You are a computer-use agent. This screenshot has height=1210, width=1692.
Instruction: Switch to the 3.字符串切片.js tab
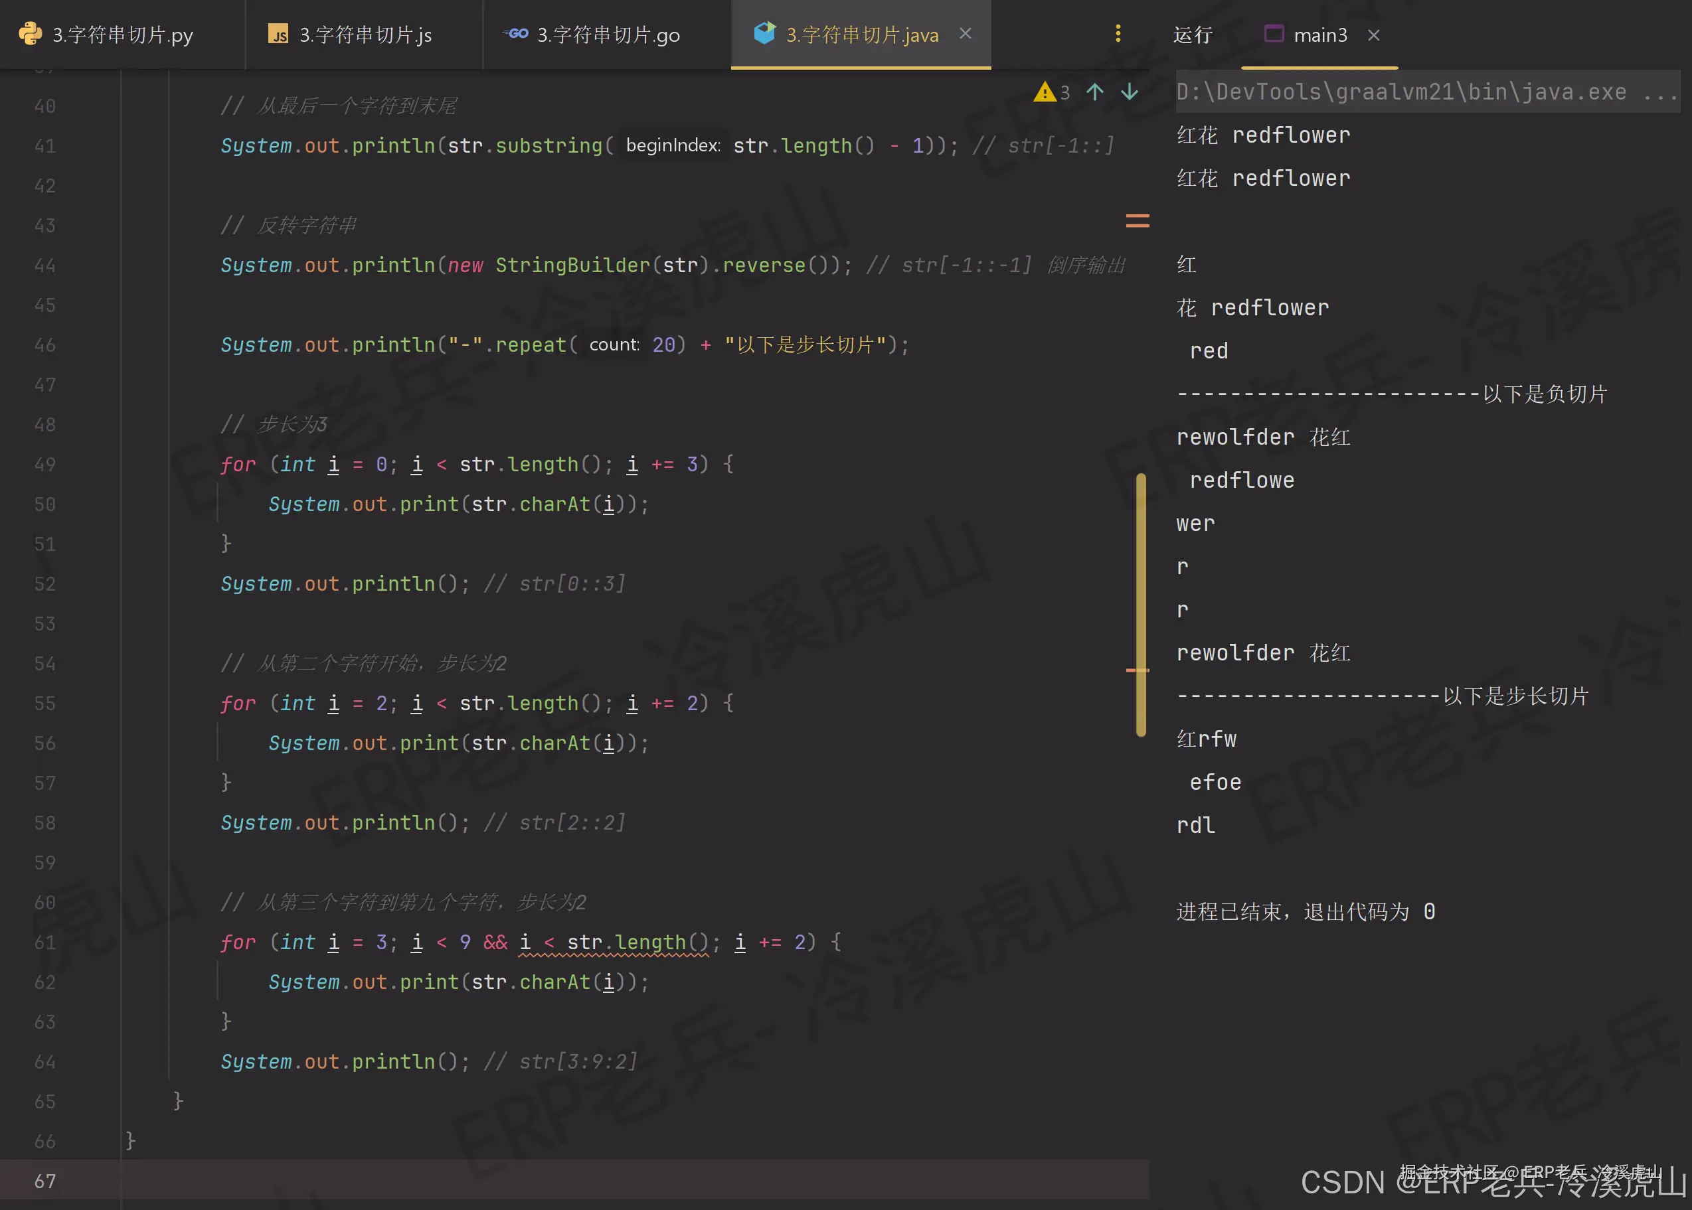tap(365, 35)
